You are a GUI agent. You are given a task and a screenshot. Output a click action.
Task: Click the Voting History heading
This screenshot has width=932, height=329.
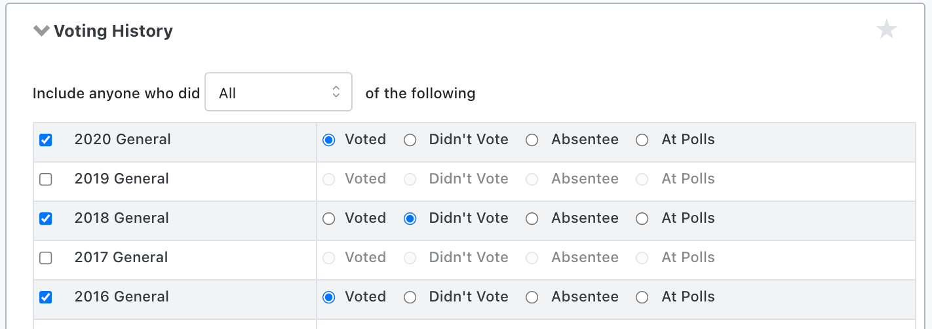pos(113,31)
